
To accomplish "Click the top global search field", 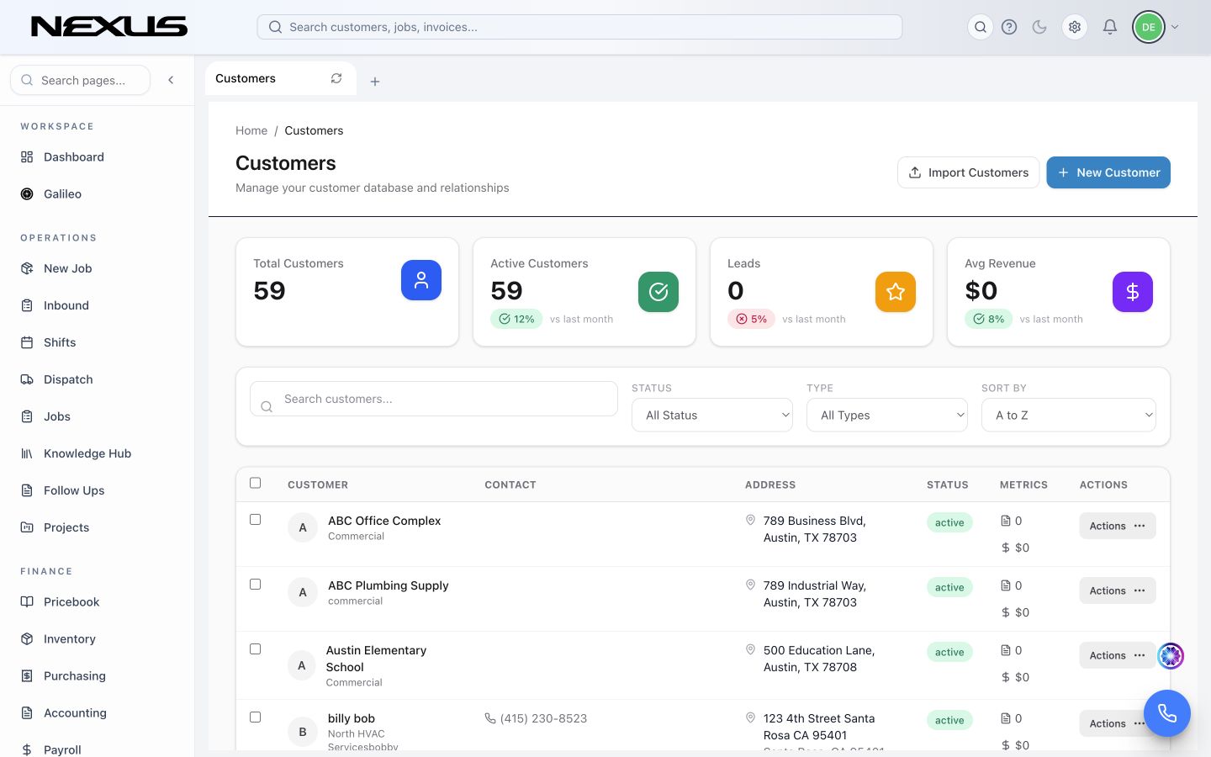I will pos(579,27).
